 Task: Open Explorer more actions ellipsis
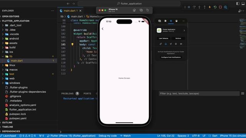(x=53, y=11)
